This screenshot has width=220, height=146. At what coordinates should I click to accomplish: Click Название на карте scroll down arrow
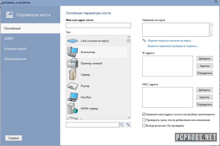pyautogui.click(x=211, y=35)
